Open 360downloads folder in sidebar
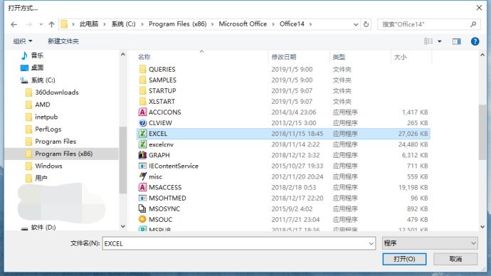491x276 pixels. (x=57, y=92)
